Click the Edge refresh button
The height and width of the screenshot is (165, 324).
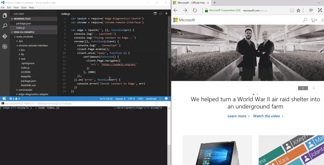(195, 10)
